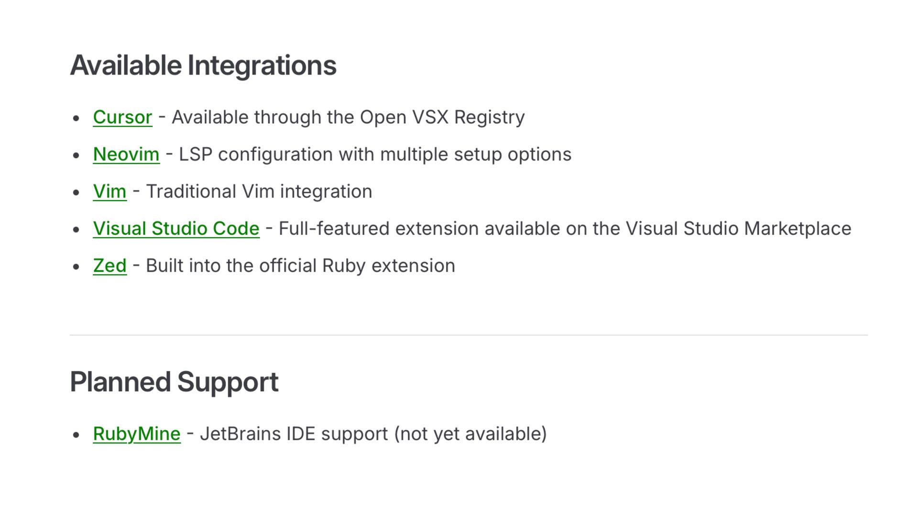The image size is (918, 516).
Task: Click the official Ruby extension description
Action: [300, 266]
